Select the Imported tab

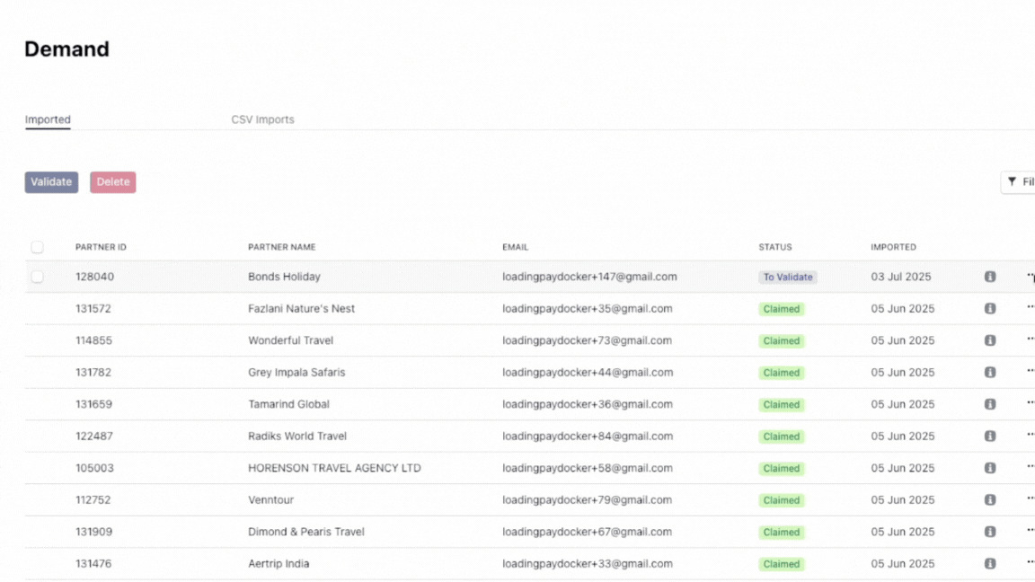tap(48, 119)
